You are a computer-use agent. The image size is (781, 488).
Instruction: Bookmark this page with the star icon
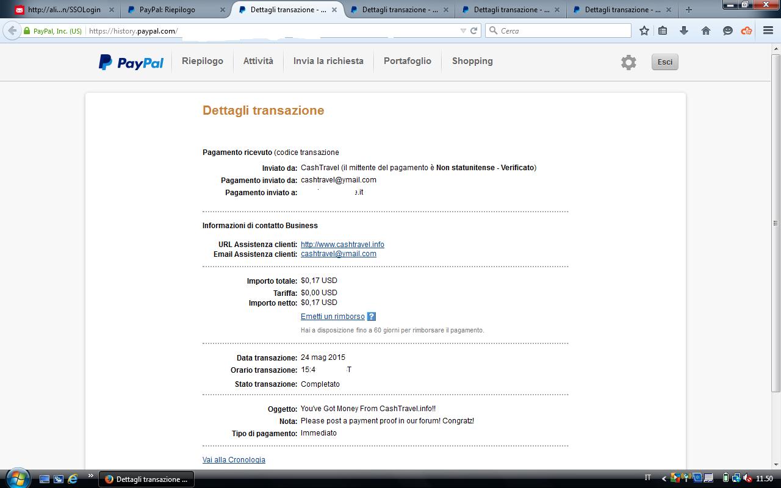click(x=644, y=30)
